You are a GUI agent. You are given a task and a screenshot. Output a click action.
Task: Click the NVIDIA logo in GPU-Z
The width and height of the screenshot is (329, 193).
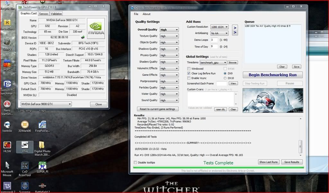pos(96,28)
